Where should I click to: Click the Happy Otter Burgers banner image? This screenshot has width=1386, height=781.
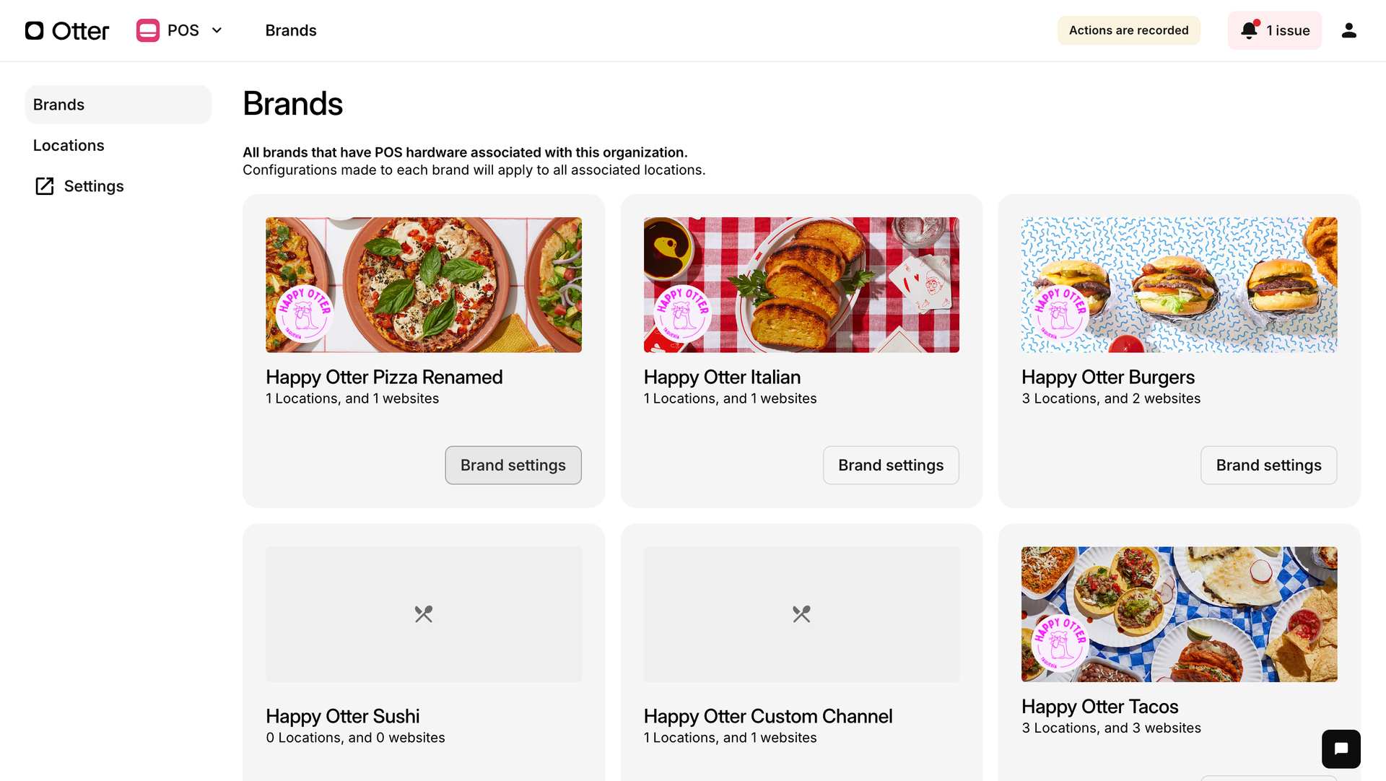point(1179,285)
